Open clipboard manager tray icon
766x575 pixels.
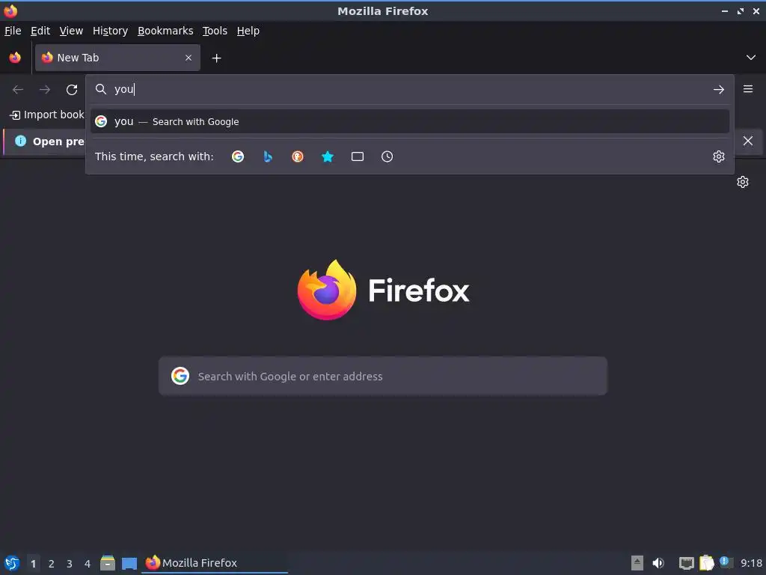[706, 563]
